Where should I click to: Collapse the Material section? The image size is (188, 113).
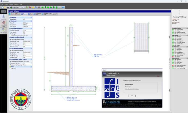[x=31, y=21]
